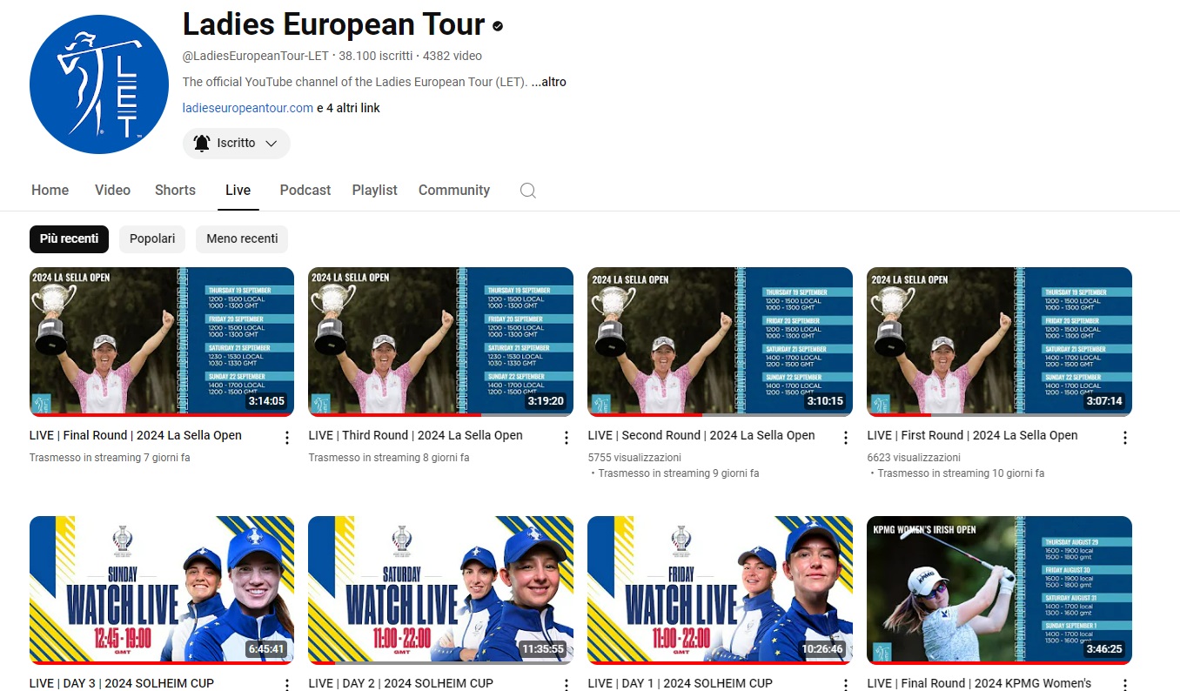This screenshot has width=1180, height=691.
Task: Open options menu for Final Round La Sella video
Action: tap(287, 438)
